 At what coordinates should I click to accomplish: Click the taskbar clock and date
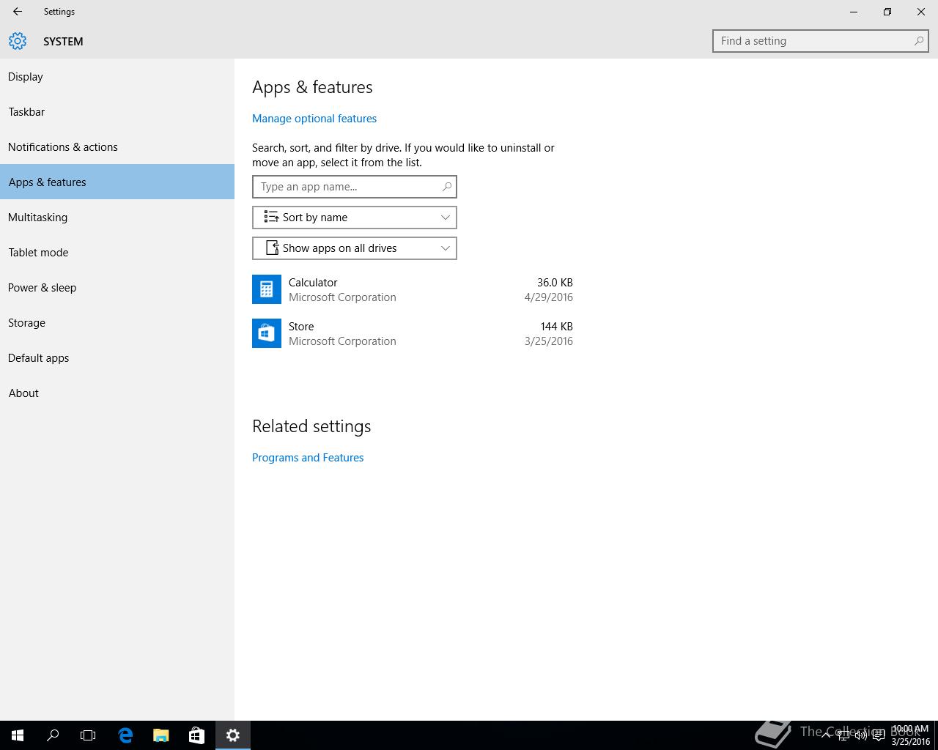(910, 735)
